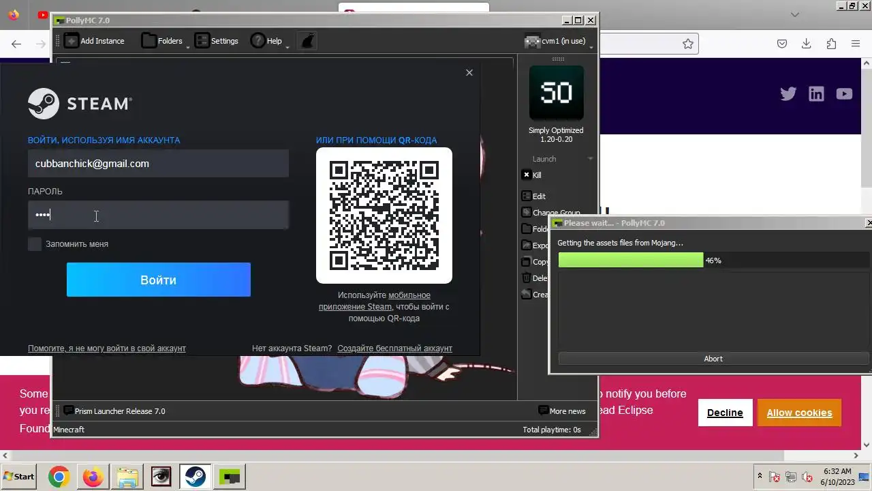The height and width of the screenshot is (491, 872).
Task: Click the account recovery help link
Action: [107, 348]
